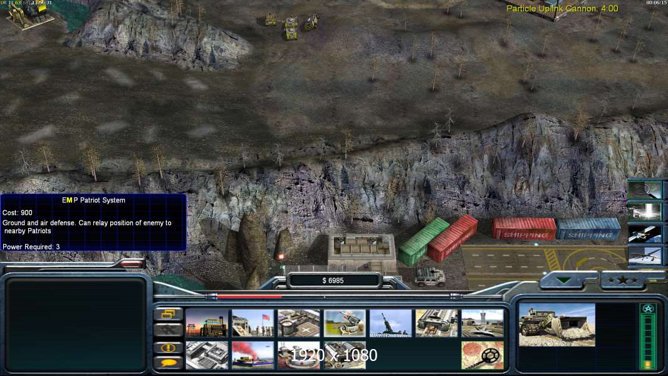Viewport: 668px width, 376px height.
Task: Click the blue SHIPPING container
Action: tap(589, 229)
